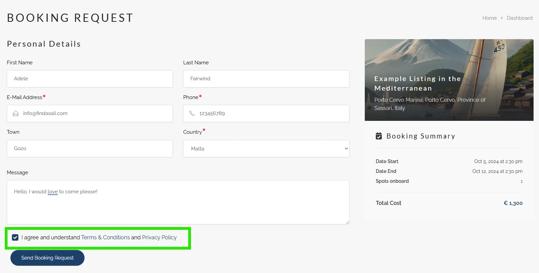Go to Home in the breadcrumb
This screenshot has width=539, height=273.
[489, 18]
